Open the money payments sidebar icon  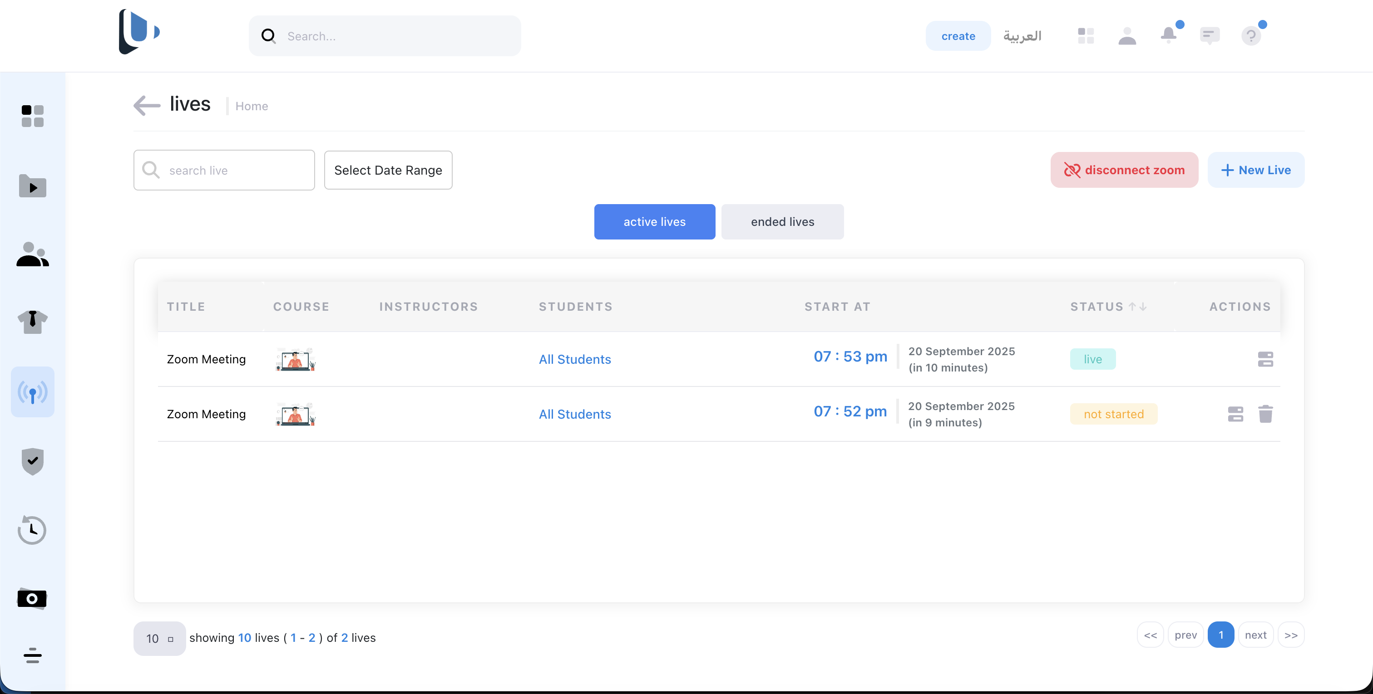coord(32,599)
